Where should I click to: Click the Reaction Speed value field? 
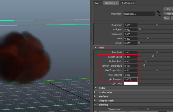click(x=130, y=57)
